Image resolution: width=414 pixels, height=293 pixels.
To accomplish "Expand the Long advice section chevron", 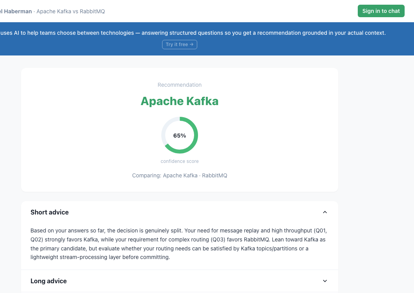I will coord(325,281).
